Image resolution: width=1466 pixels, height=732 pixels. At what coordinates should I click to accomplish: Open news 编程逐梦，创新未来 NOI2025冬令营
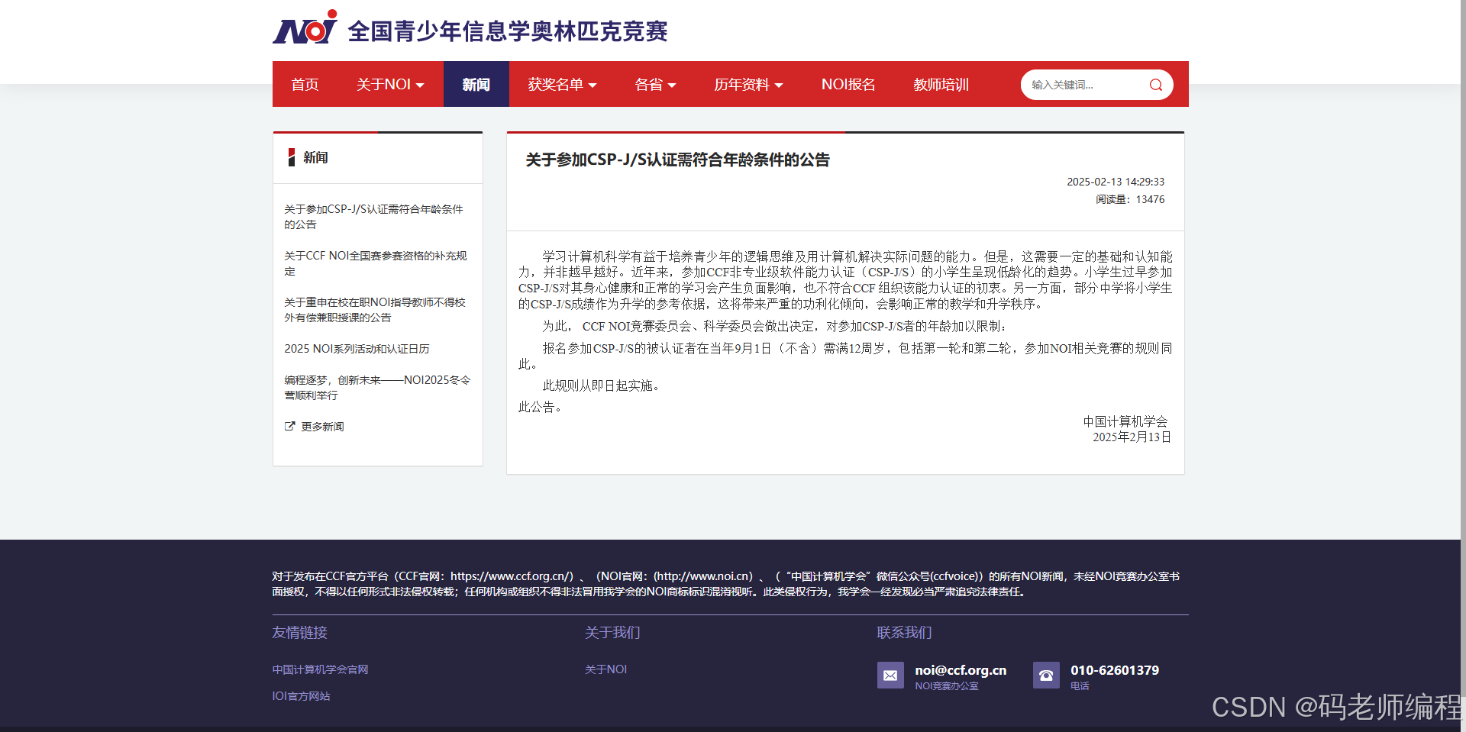click(x=377, y=388)
